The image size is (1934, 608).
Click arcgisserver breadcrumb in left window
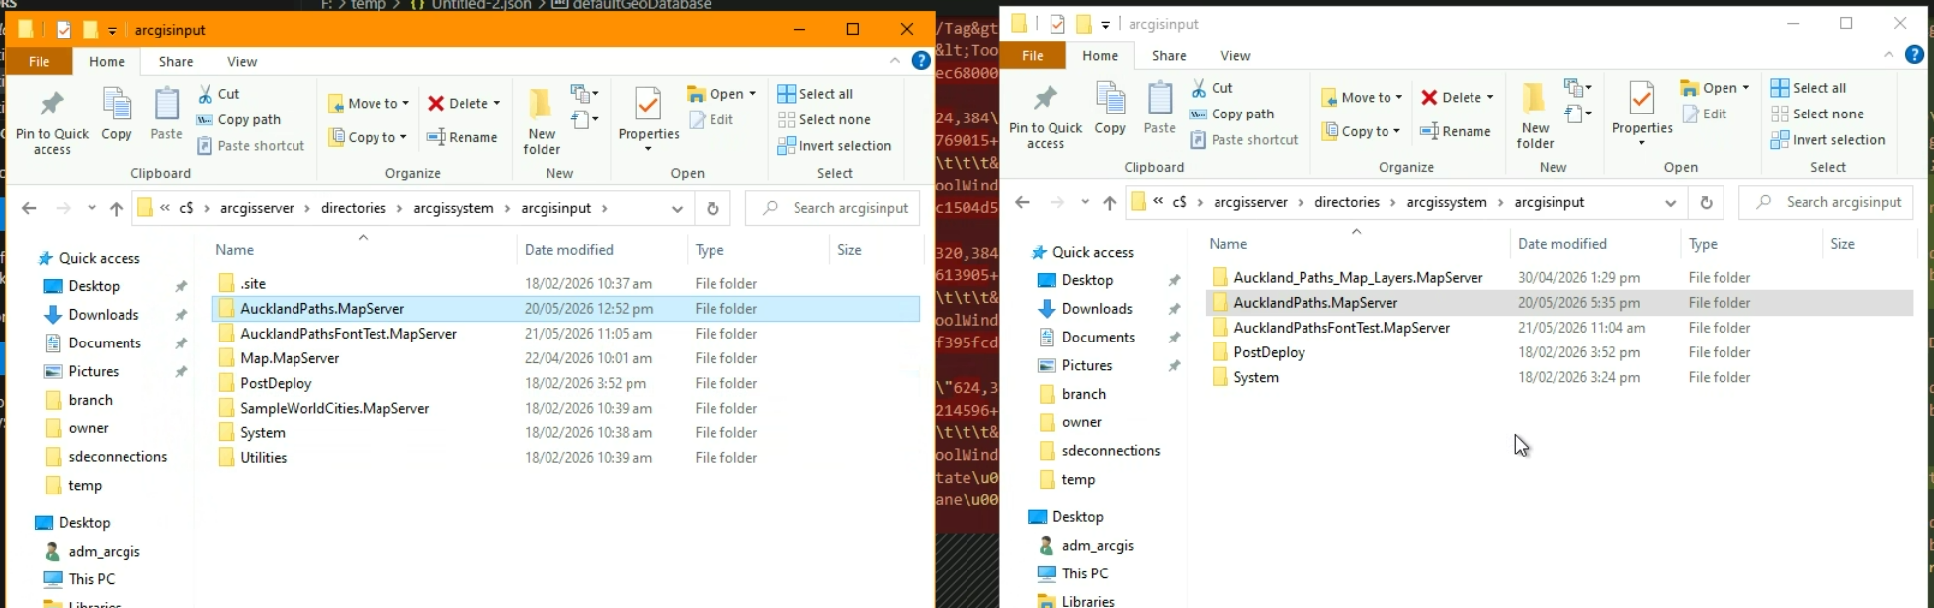pos(257,208)
